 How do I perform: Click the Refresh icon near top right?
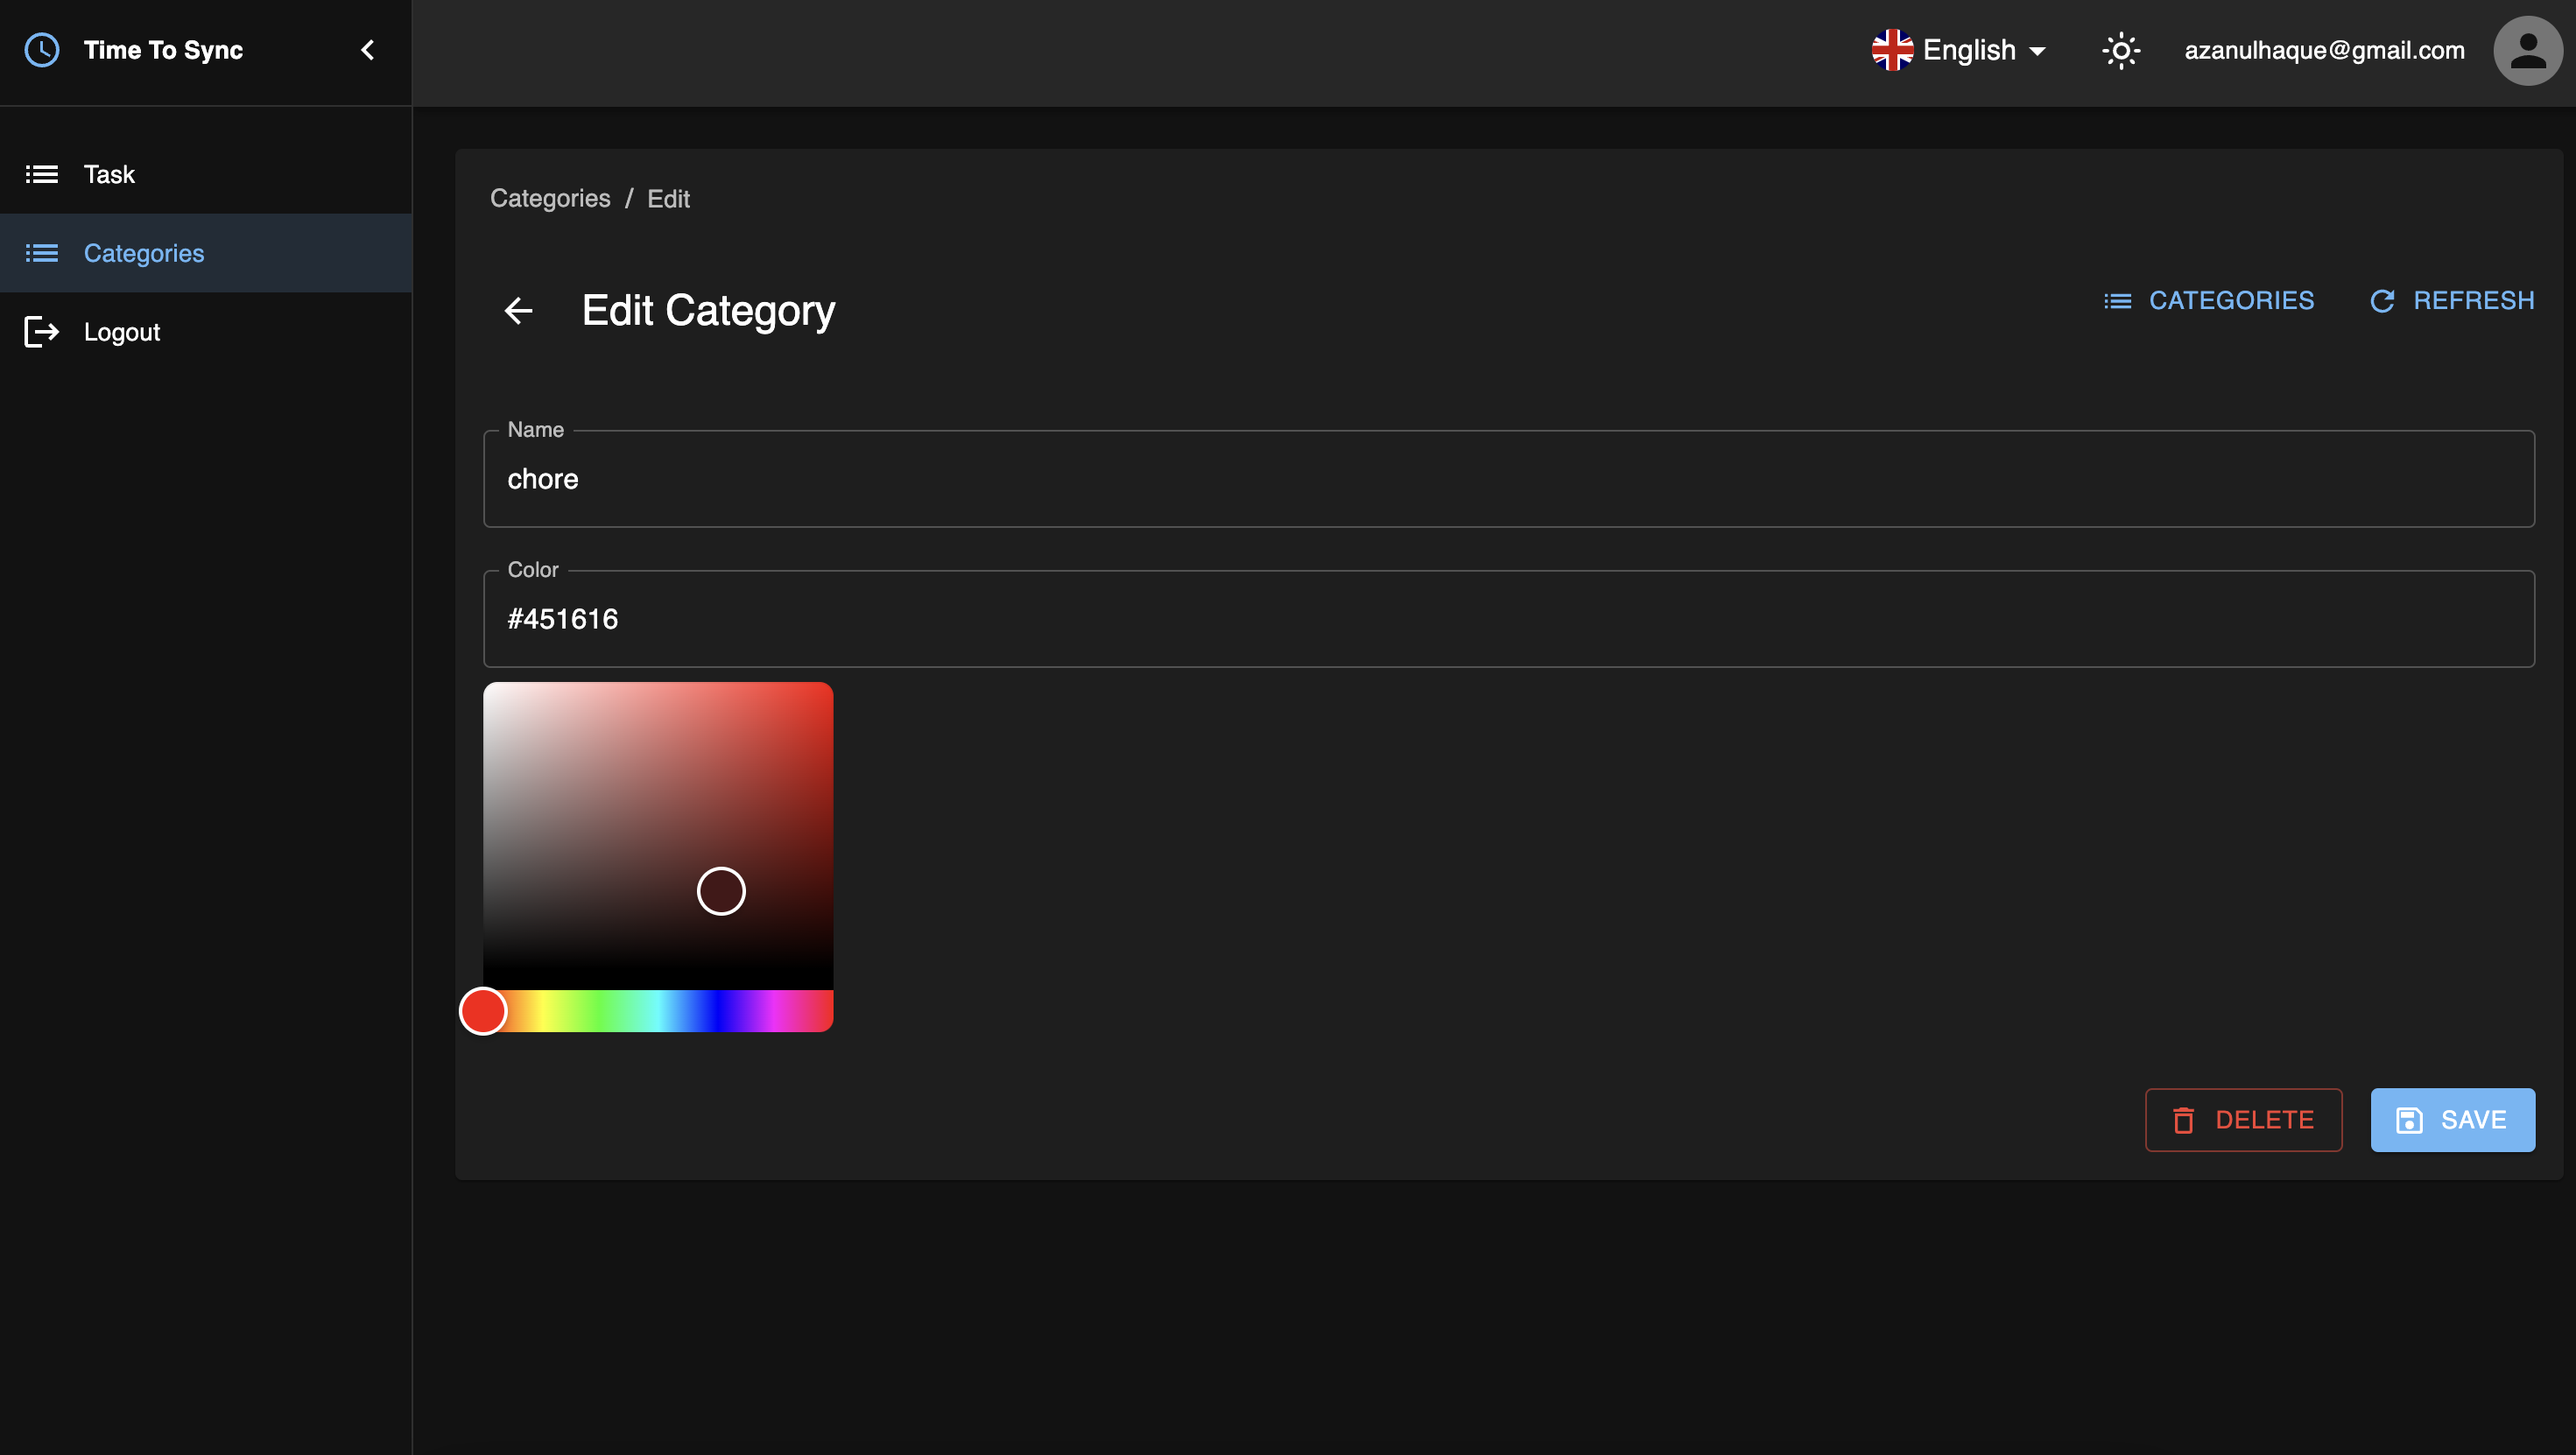coord(2383,300)
